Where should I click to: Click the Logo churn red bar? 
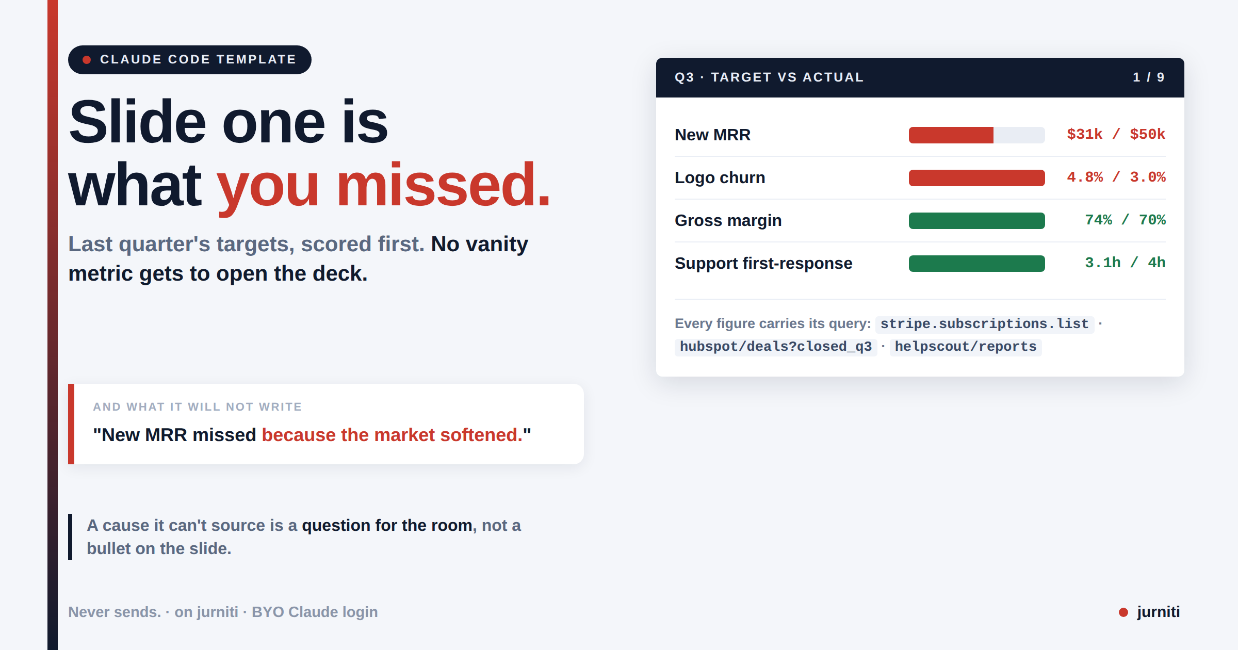point(976,178)
